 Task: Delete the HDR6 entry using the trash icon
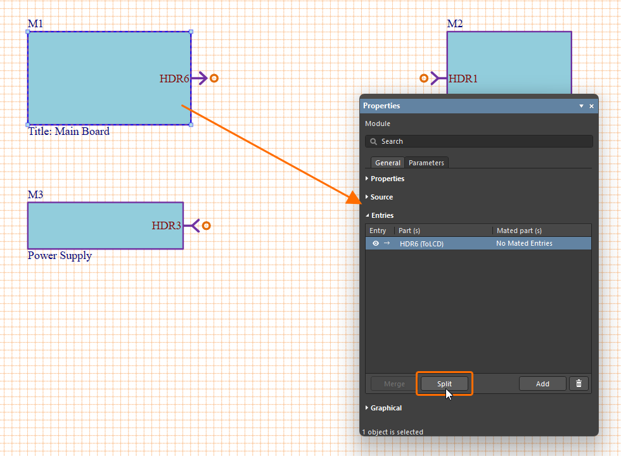pos(579,383)
